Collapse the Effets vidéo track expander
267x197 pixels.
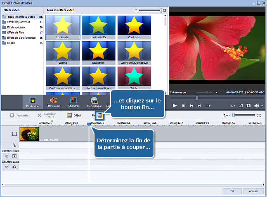(3, 151)
